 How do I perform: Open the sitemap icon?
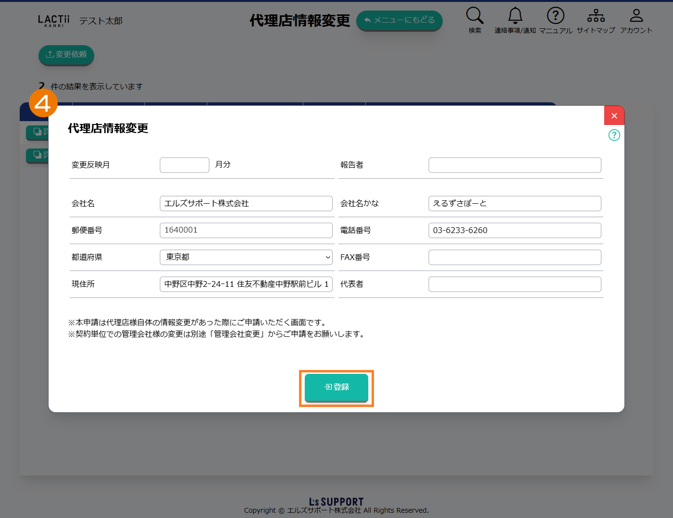[596, 16]
